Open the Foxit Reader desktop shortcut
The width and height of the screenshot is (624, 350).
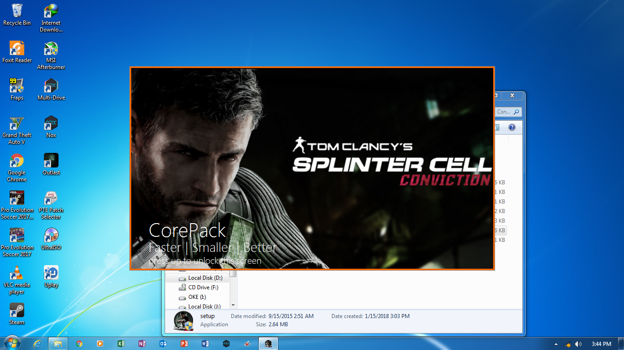pyautogui.click(x=17, y=52)
